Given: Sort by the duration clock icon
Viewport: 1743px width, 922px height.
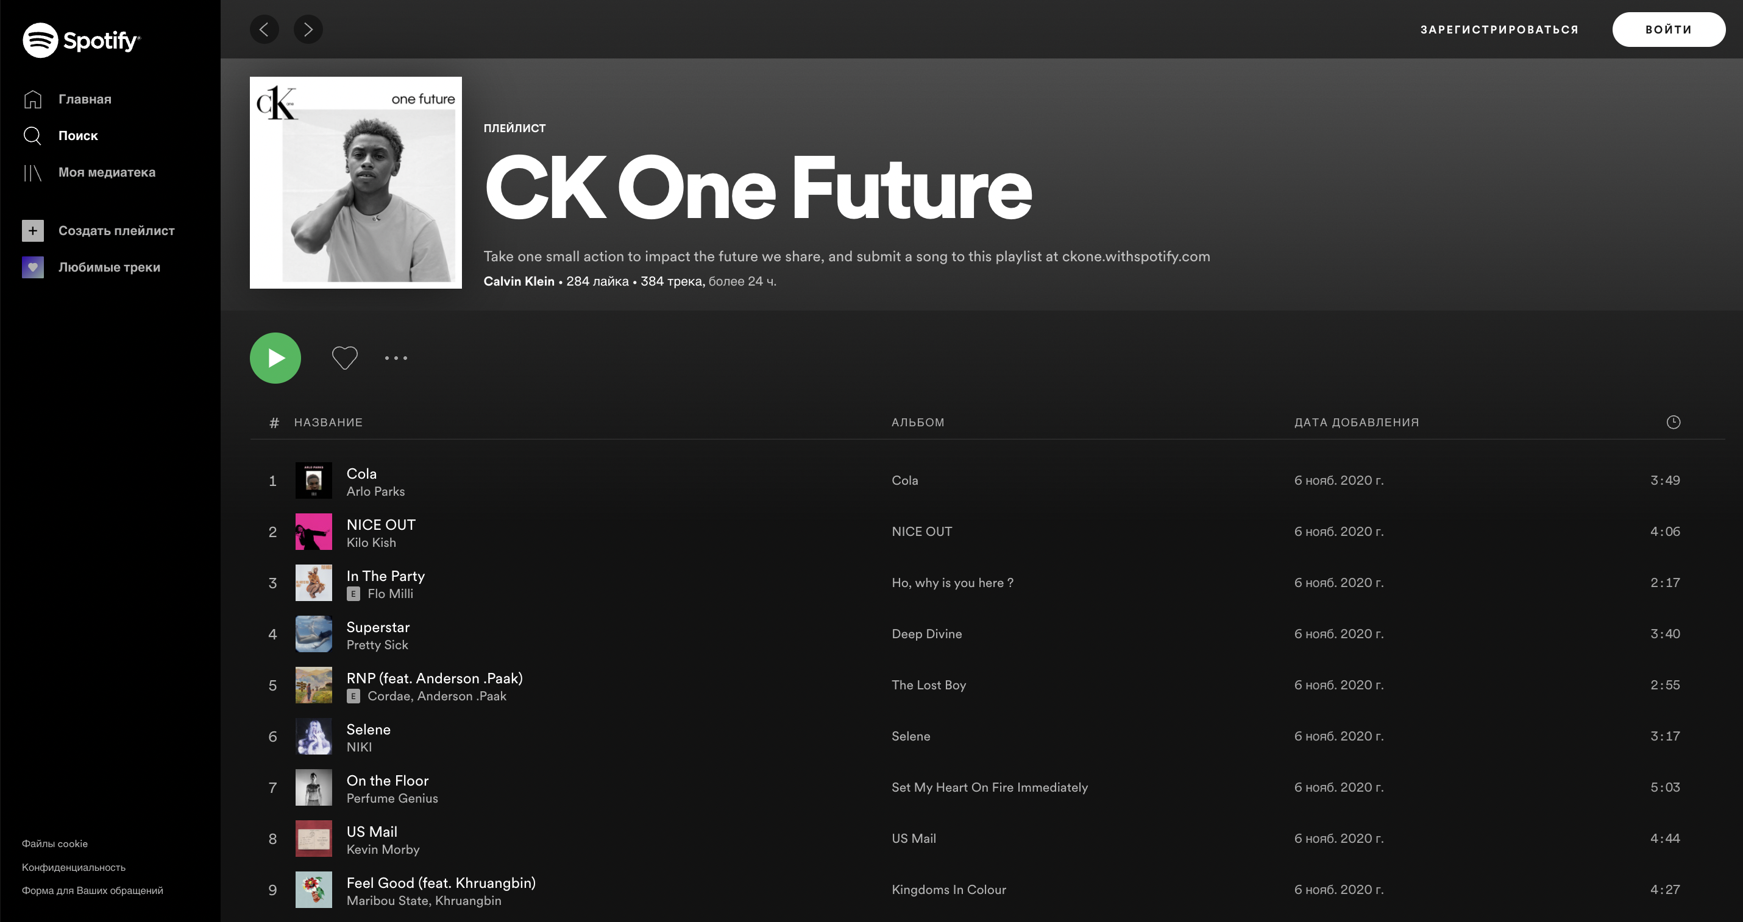Looking at the screenshot, I should (x=1674, y=422).
